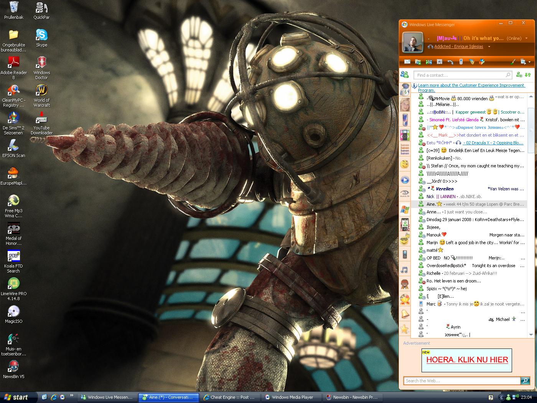The height and width of the screenshot is (403, 537).
Task: Switch to Windows Media Player taskbar button
Action: [x=292, y=397]
